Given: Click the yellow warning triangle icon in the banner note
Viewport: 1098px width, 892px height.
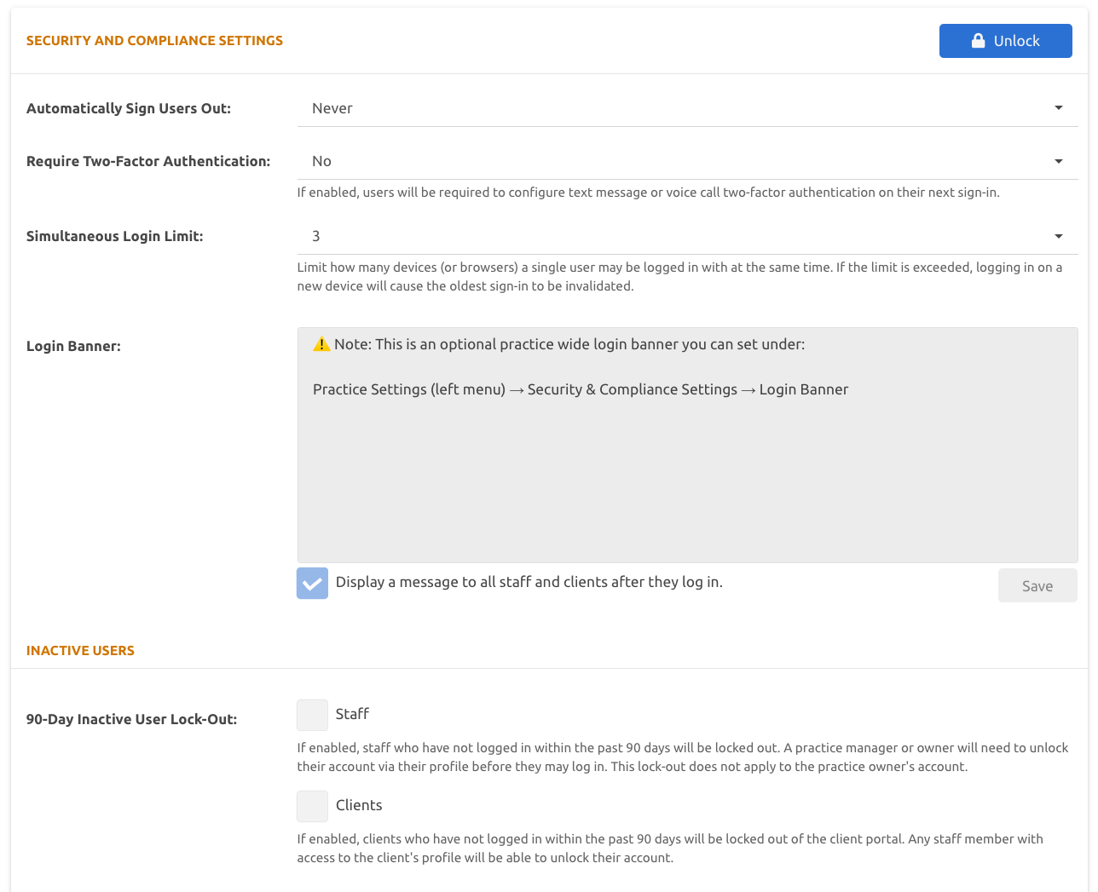Looking at the screenshot, I should click(x=321, y=344).
